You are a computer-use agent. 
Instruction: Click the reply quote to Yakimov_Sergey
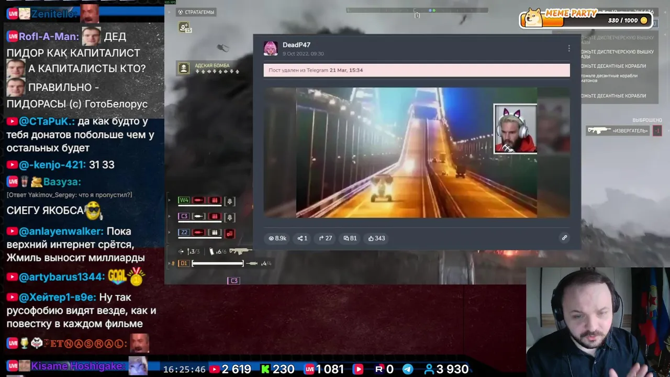tap(69, 195)
